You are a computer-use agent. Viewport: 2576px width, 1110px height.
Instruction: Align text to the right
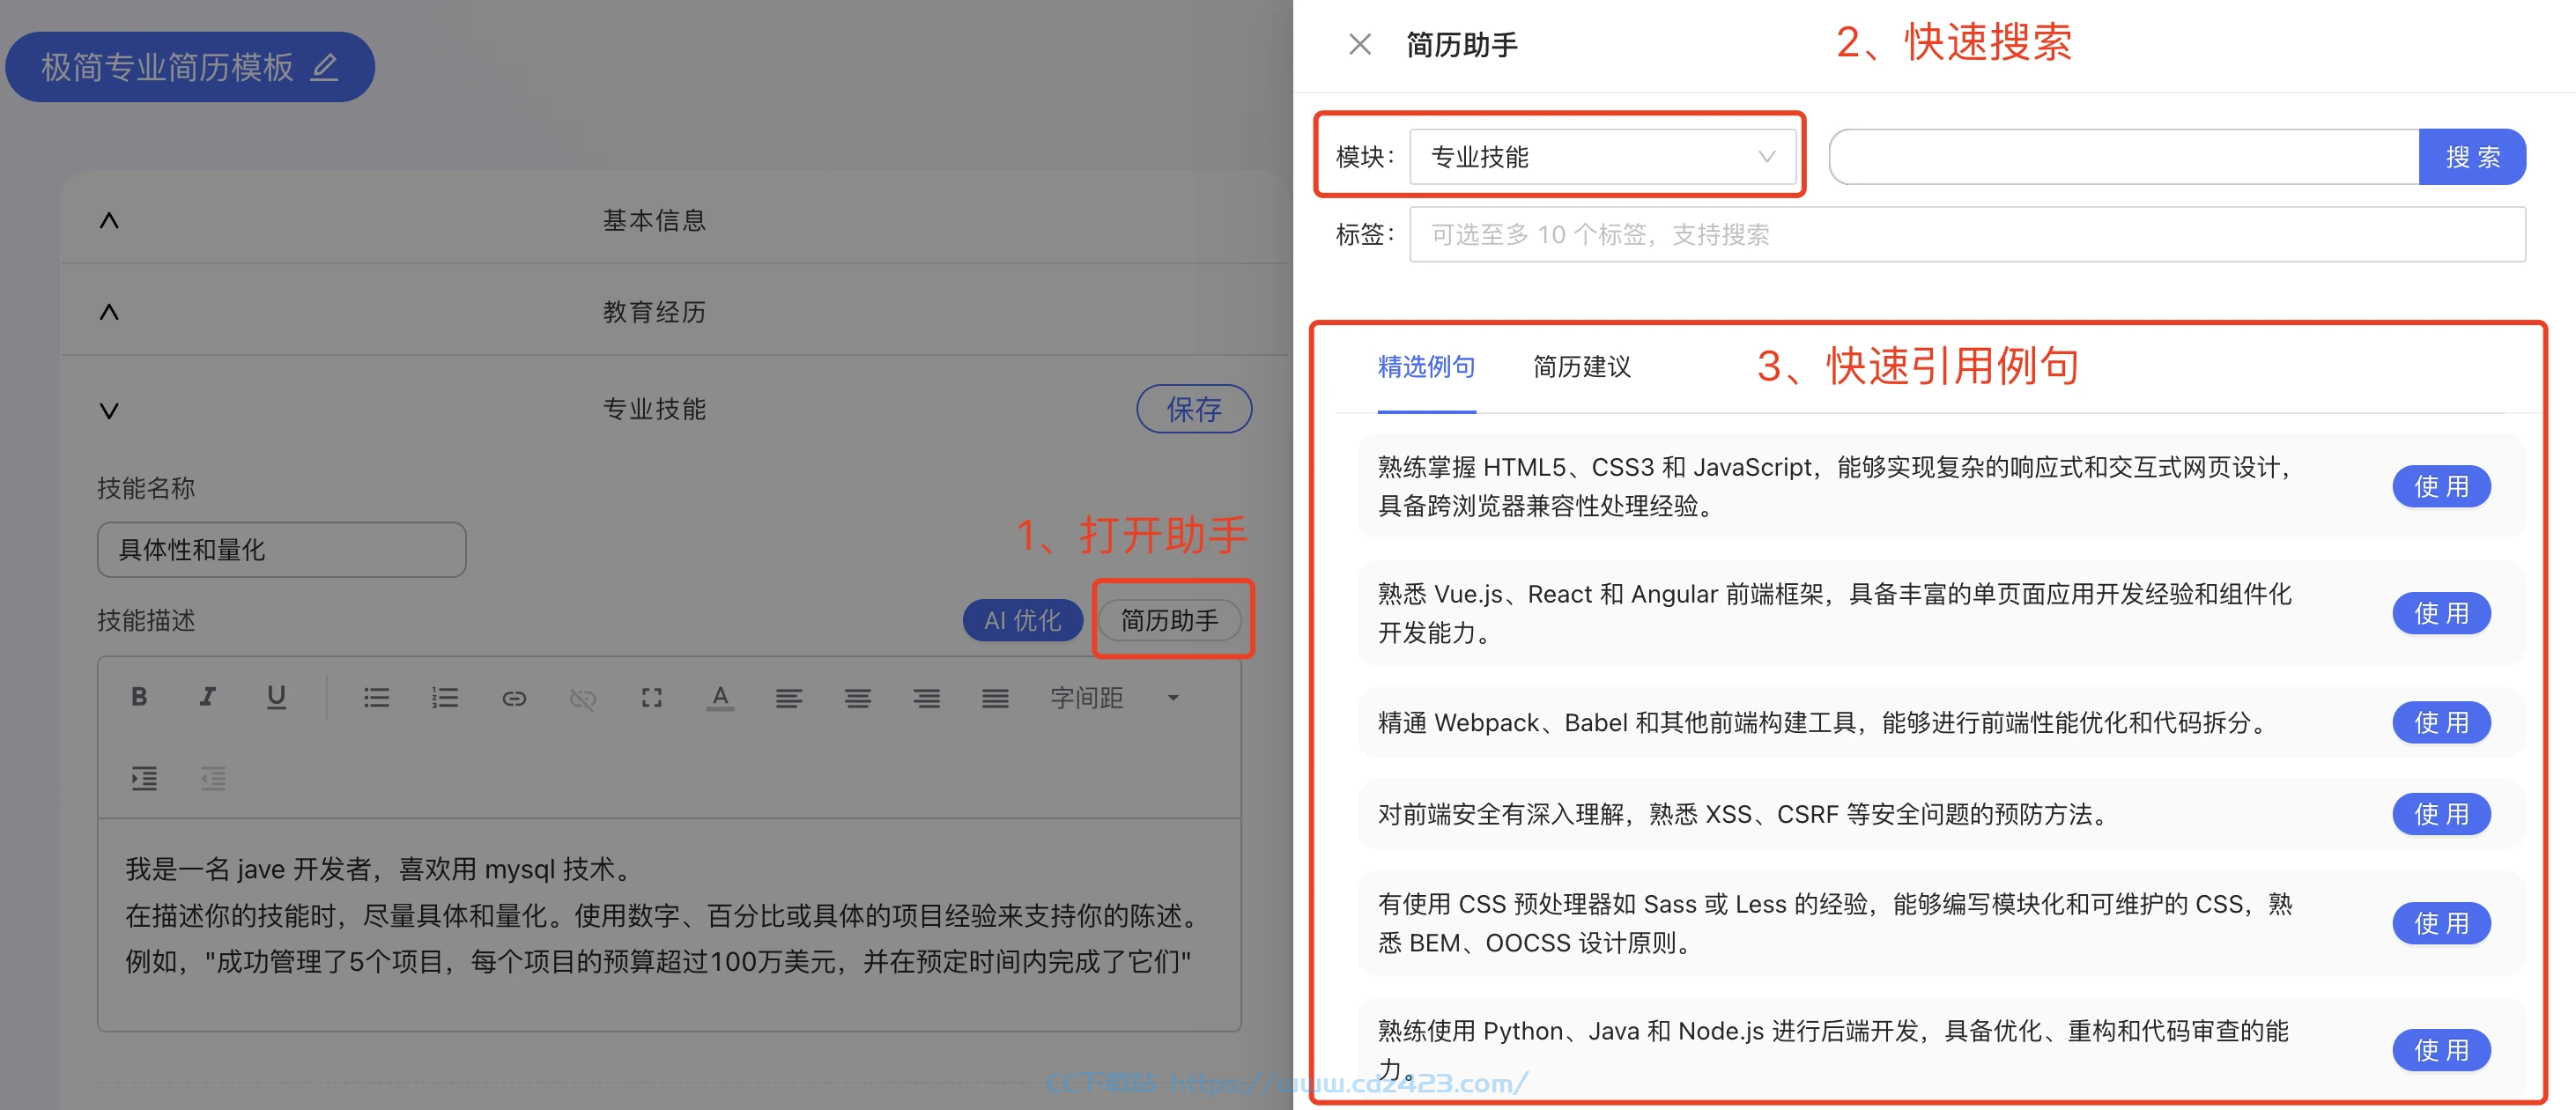(926, 698)
